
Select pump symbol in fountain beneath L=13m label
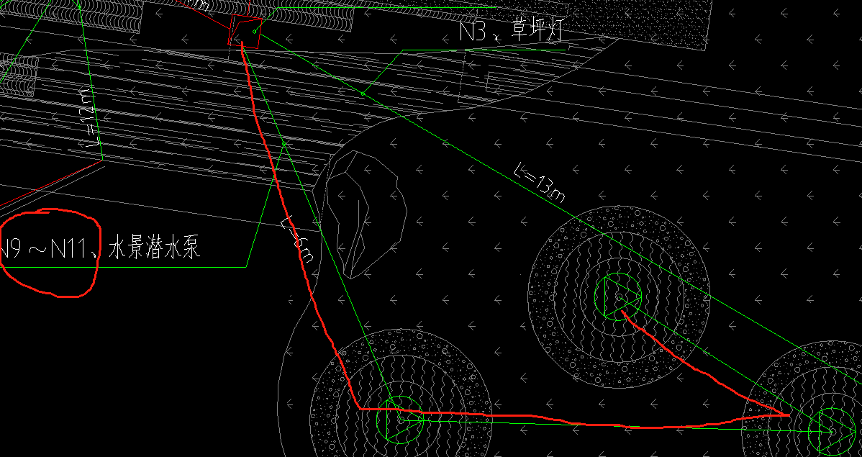(619, 296)
